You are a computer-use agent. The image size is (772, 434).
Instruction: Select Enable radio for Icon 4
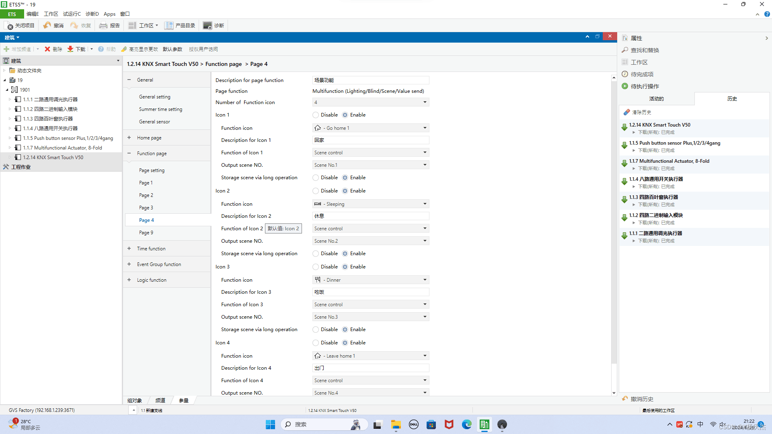pyautogui.click(x=345, y=343)
